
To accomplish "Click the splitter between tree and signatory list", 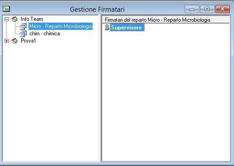I will 100,88.
